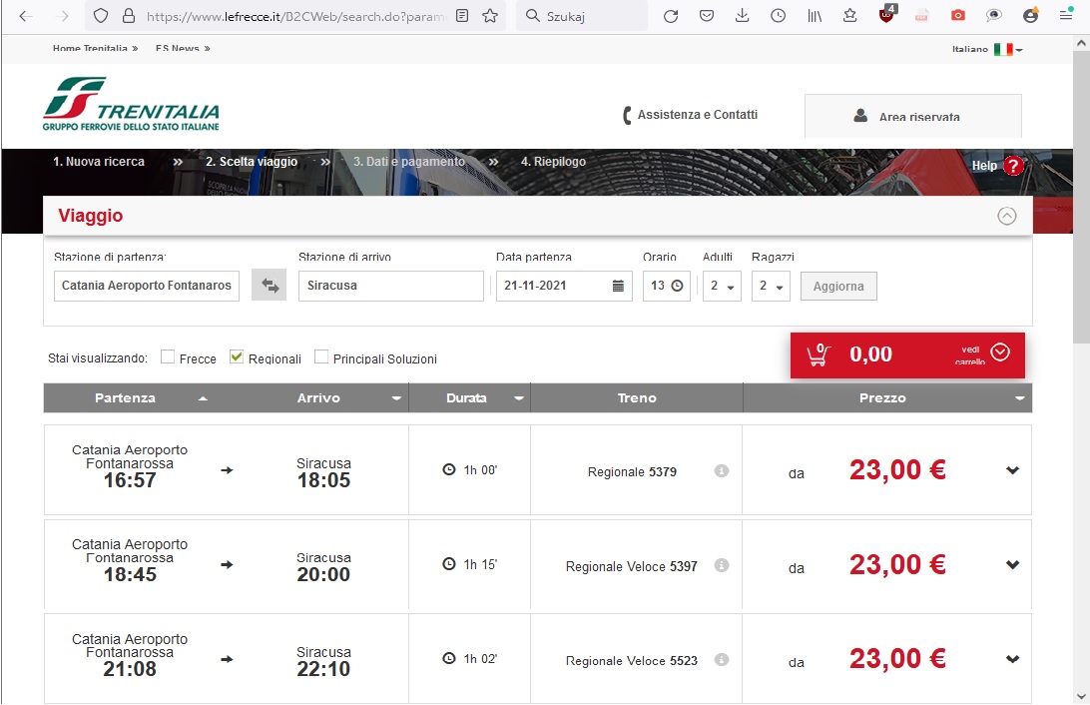The height and width of the screenshot is (705, 1090).
Task: Open the FS News link
Action: point(183,49)
